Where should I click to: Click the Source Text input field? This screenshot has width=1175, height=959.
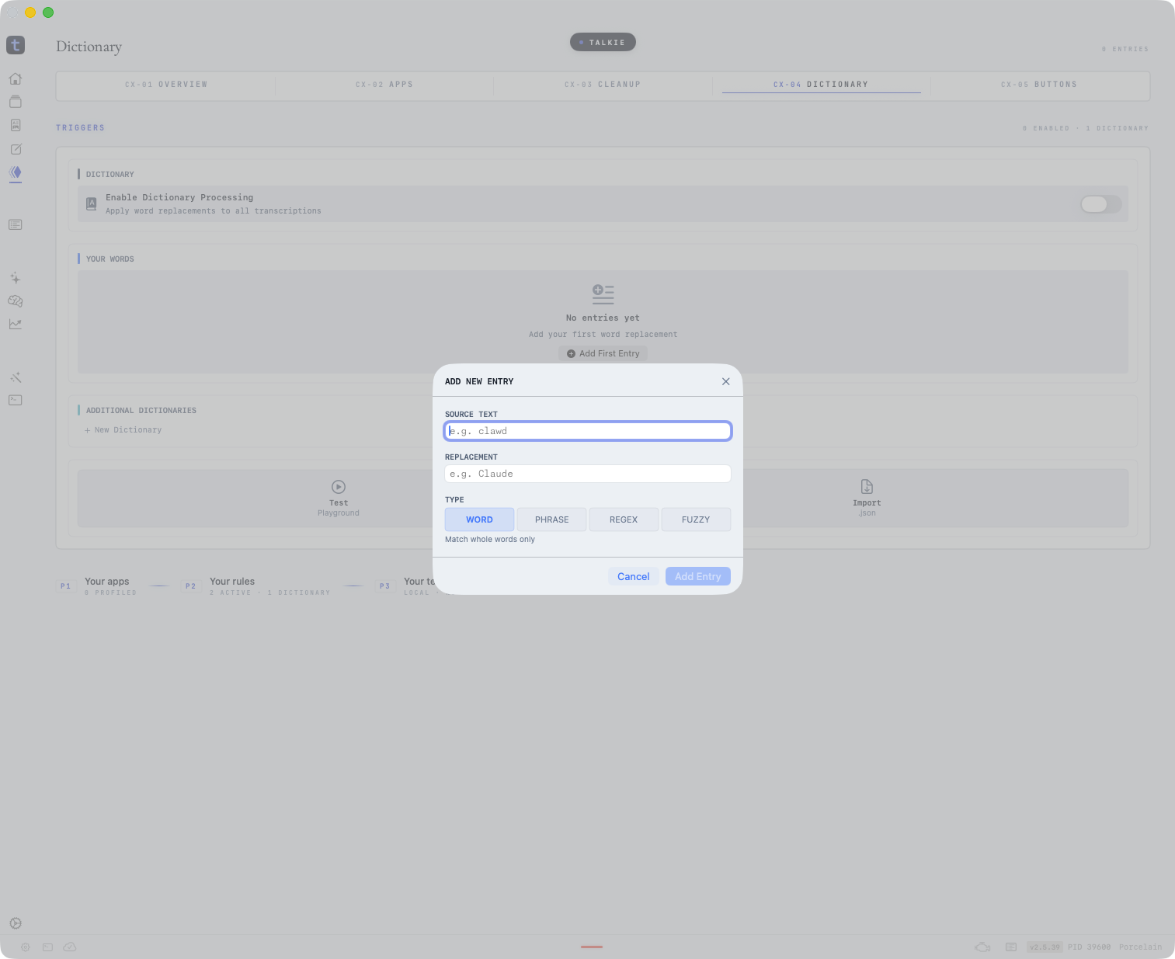coord(588,431)
